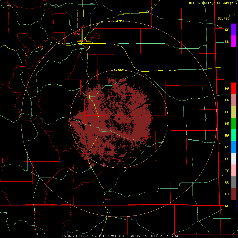This screenshot has width=238, height=238.
Task: Click the radar site center dot
Action: point(119,119)
